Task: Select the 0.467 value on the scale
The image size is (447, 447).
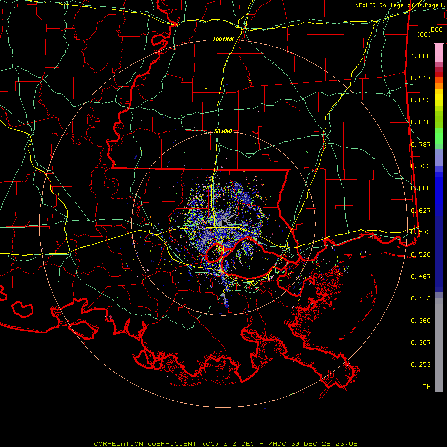Action: tap(421, 277)
